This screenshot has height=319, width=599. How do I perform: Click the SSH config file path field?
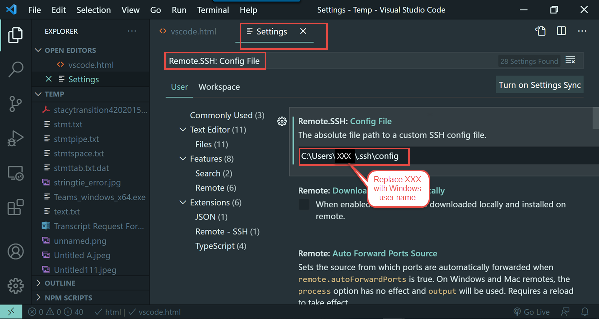point(354,156)
